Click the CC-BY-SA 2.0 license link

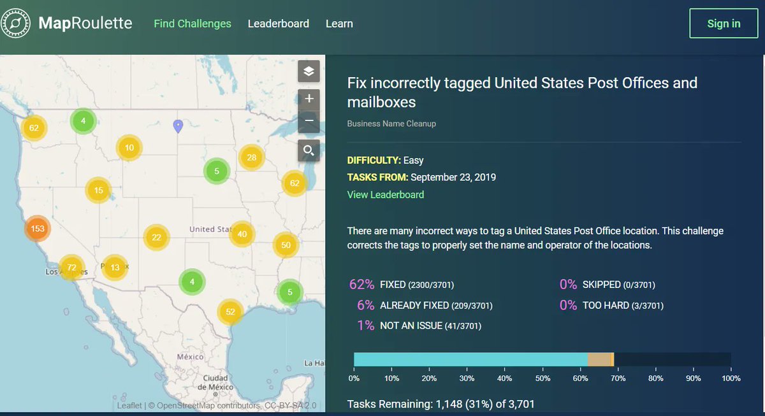pos(290,405)
